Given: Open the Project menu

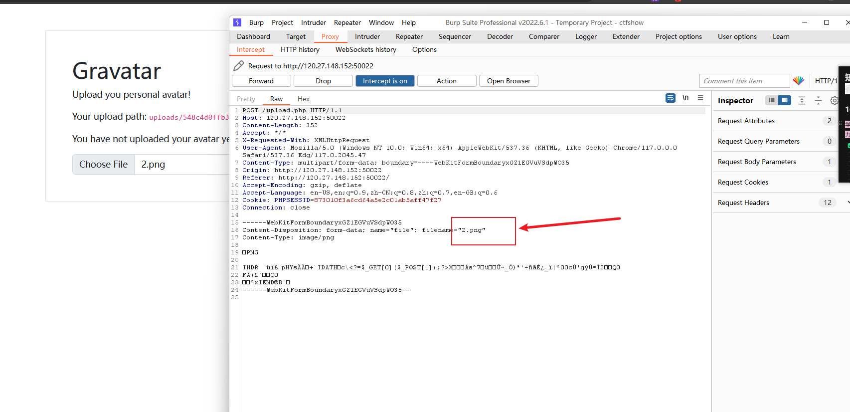Looking at the screenshot, I should [282, 22].
